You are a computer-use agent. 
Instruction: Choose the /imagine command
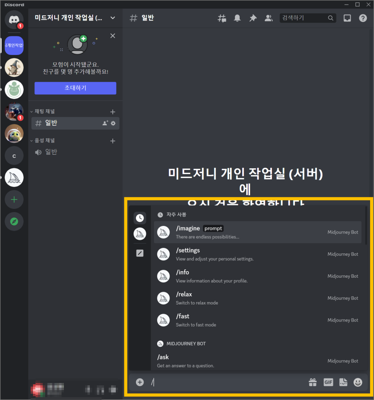click(x=257, y=232)
